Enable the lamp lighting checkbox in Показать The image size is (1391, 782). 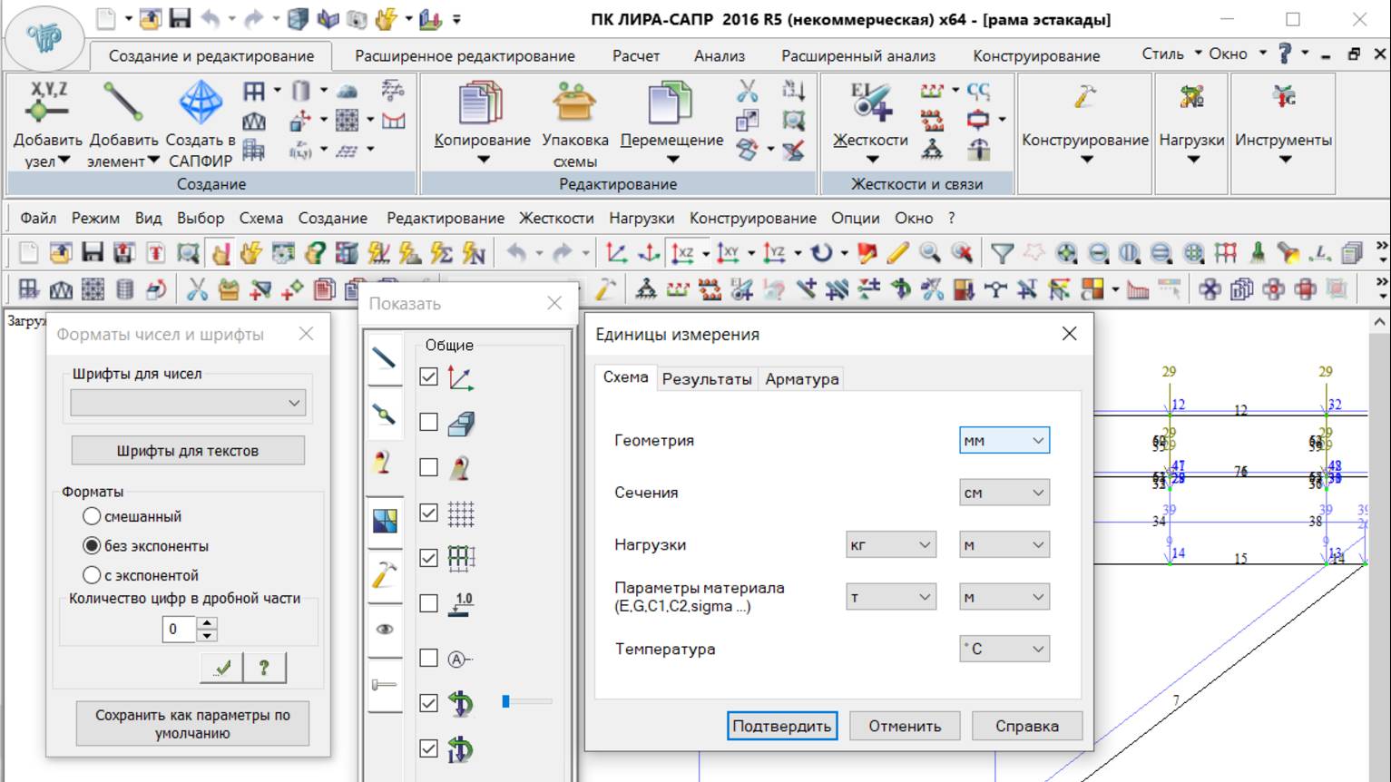429,467
